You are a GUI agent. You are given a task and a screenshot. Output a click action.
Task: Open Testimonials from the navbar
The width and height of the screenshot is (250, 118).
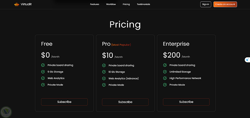click(143, 4)
